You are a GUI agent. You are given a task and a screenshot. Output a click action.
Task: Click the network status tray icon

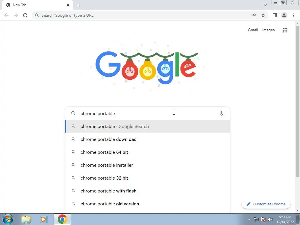click(x=256, y=219)
